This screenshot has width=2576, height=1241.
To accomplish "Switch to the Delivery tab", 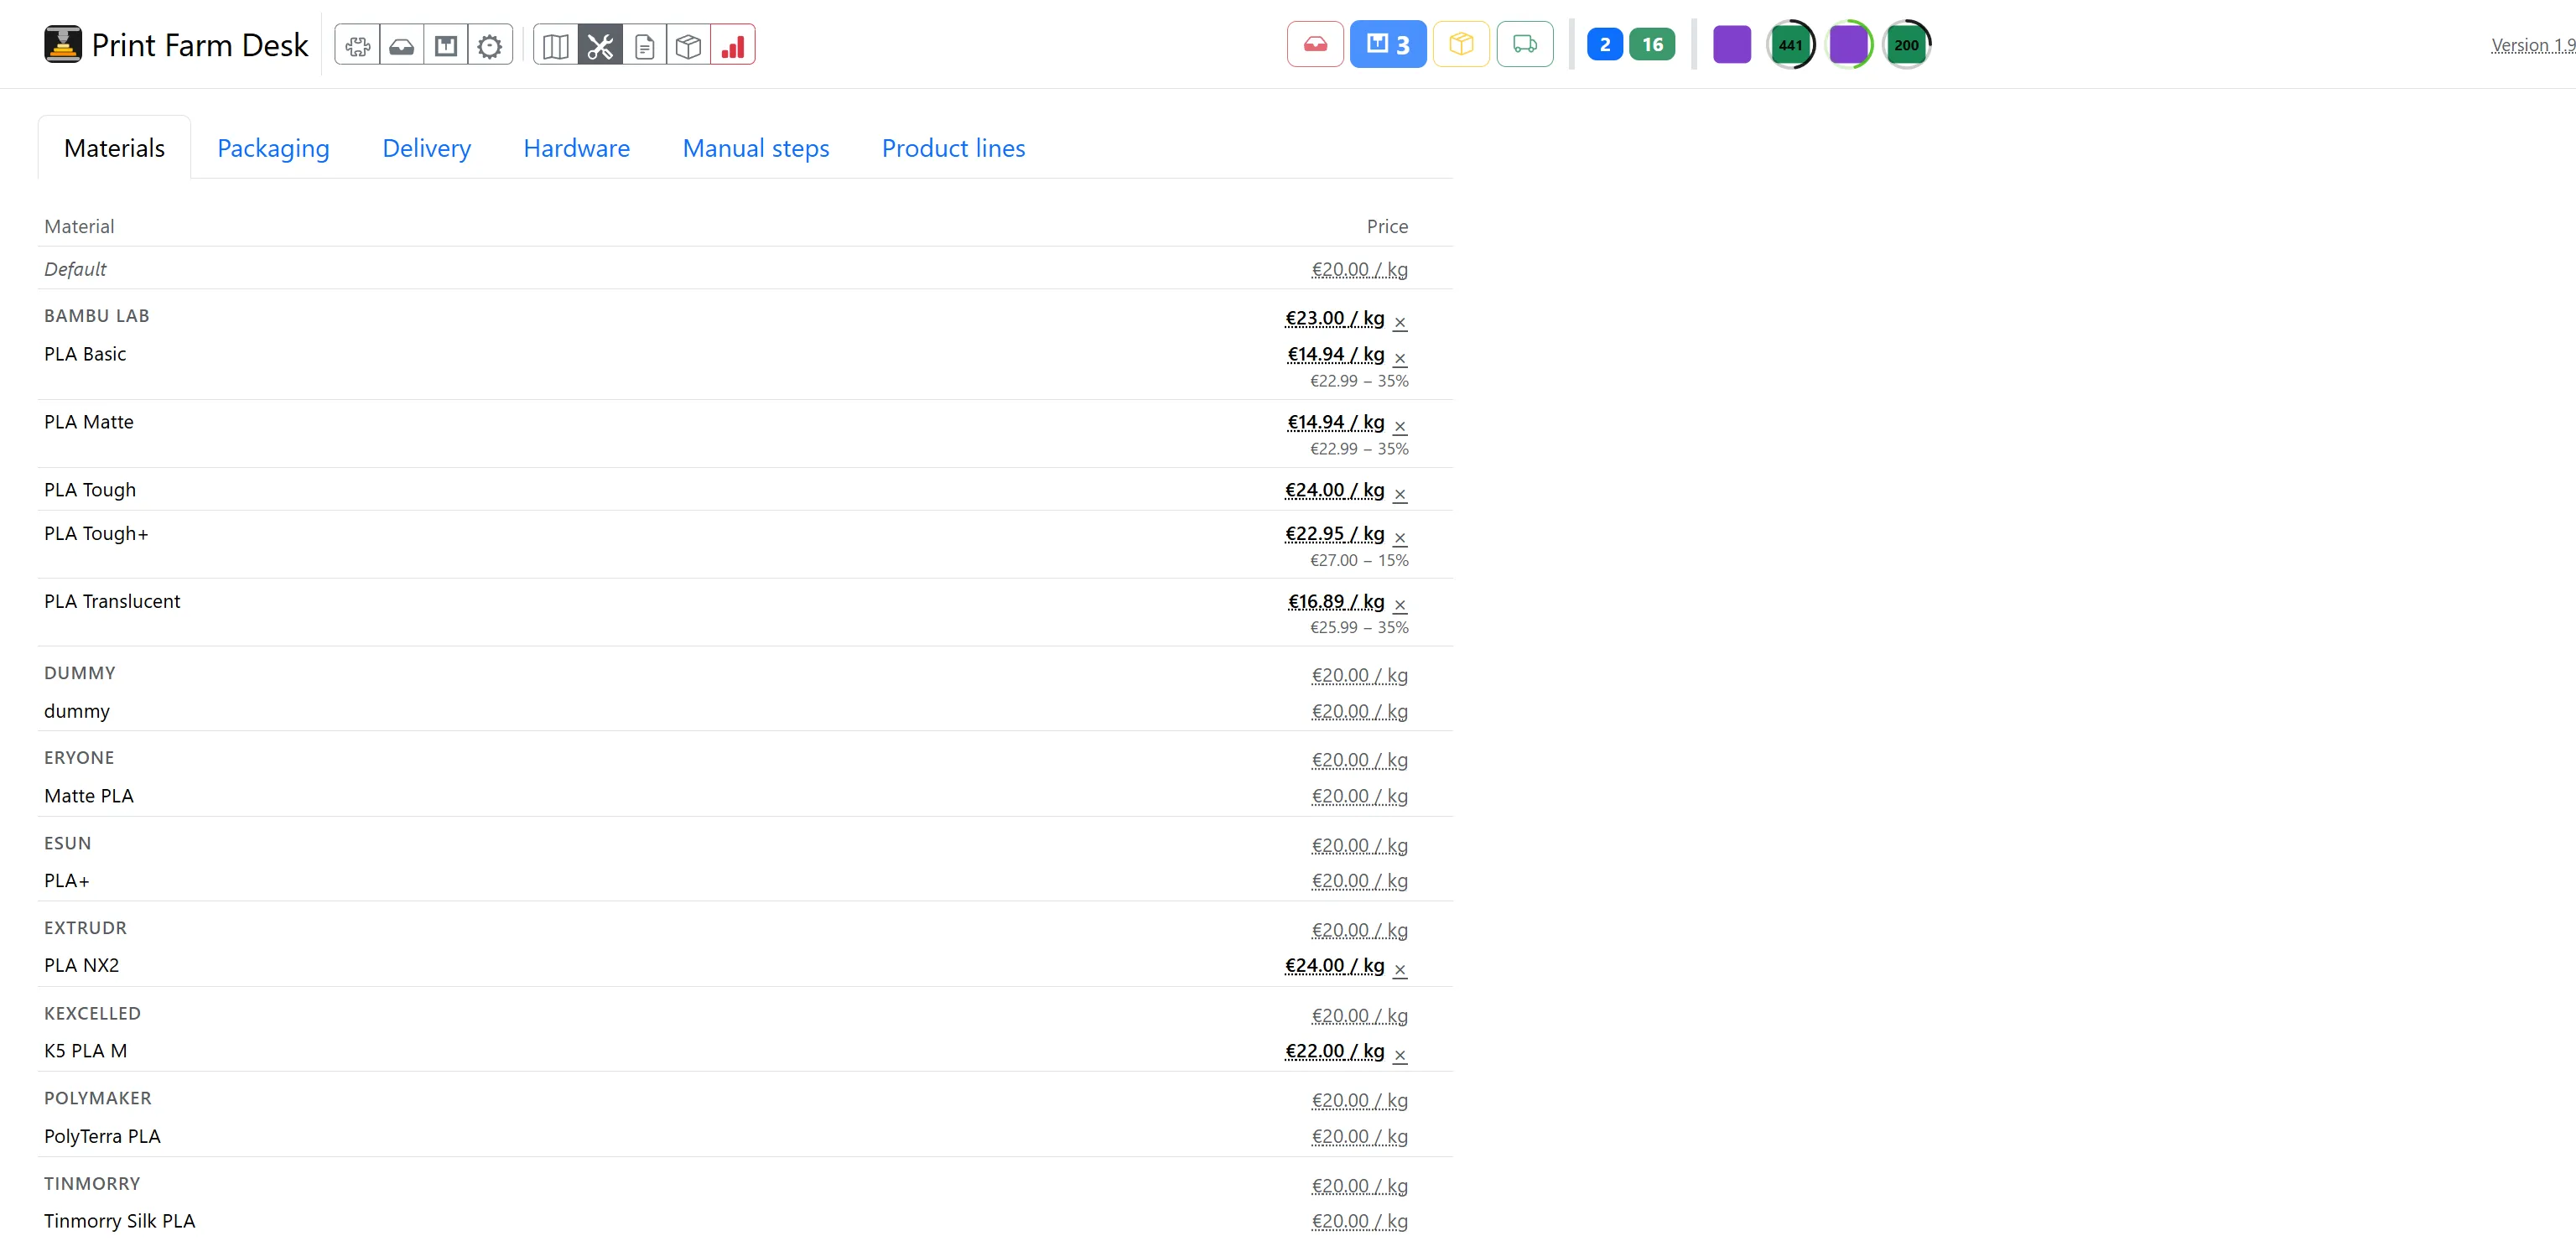I will click(426, 148).
